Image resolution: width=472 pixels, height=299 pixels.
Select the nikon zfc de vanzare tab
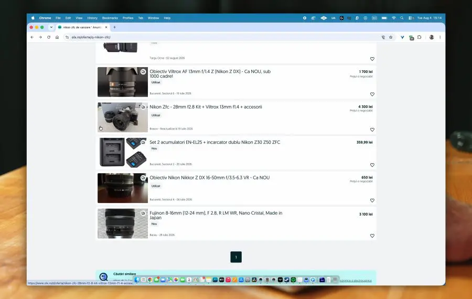tap(83, 27)
